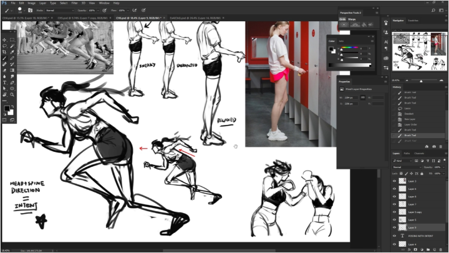
Task: Select the Eyedropper tool
Action: [x=12, y=52]
